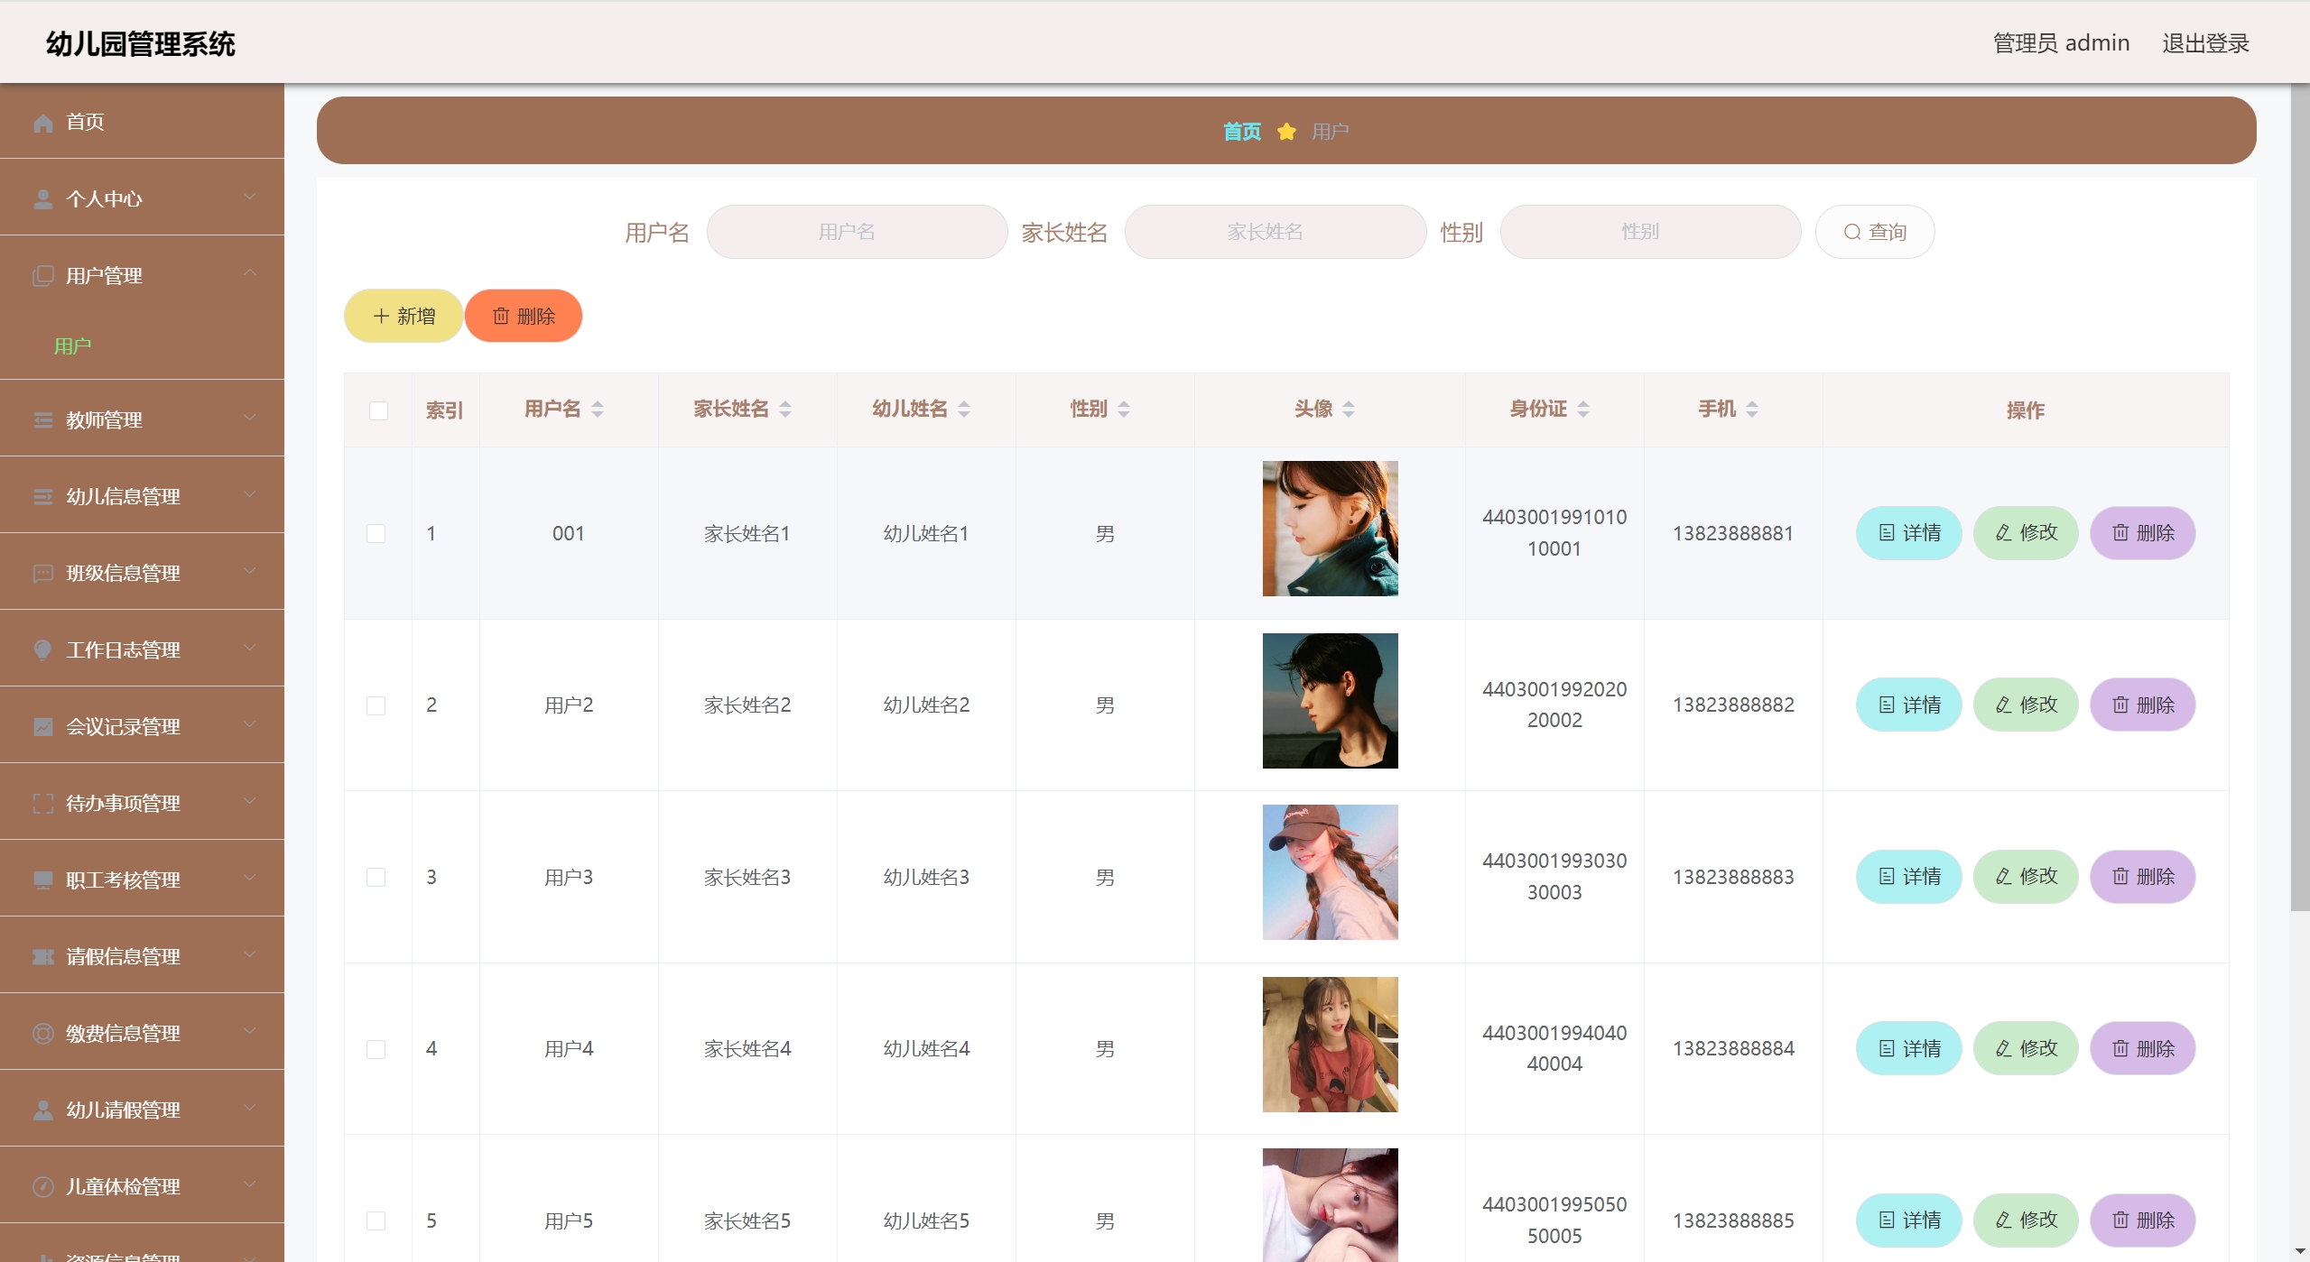Image resolution: width=2310 pixels, height=1262 pixels.
Task: Click 退出登录 link
Action: pos(2204,43)
